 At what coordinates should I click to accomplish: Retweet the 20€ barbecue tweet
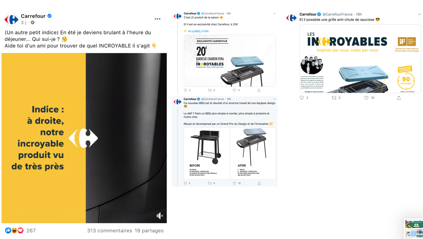210,90
